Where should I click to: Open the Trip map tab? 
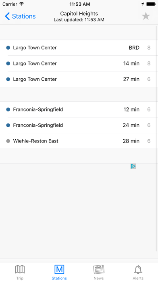coord(20,272)
